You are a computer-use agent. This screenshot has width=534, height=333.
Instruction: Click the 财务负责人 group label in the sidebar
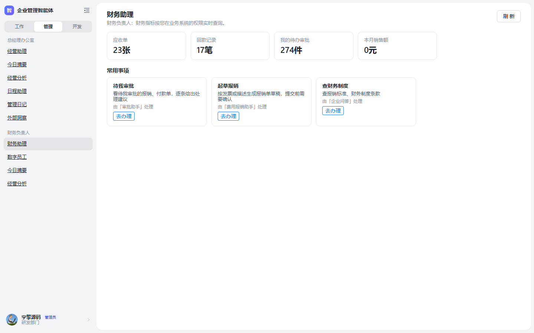pos(19,133)
